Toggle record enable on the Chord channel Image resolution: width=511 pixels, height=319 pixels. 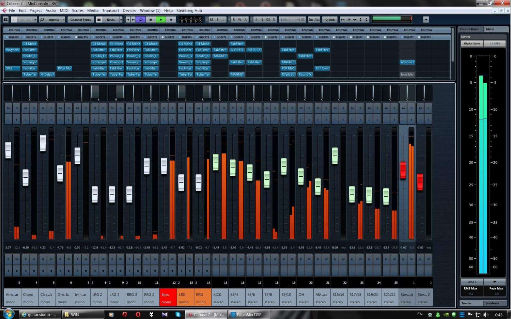click(34, 271)
